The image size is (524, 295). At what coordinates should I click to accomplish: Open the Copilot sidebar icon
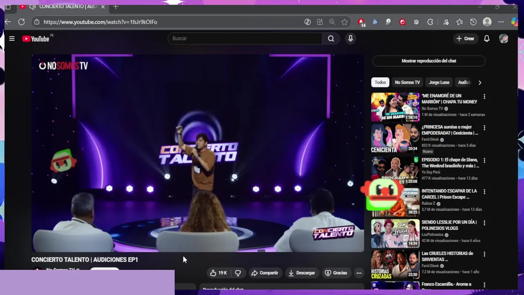tap(515, 22)
